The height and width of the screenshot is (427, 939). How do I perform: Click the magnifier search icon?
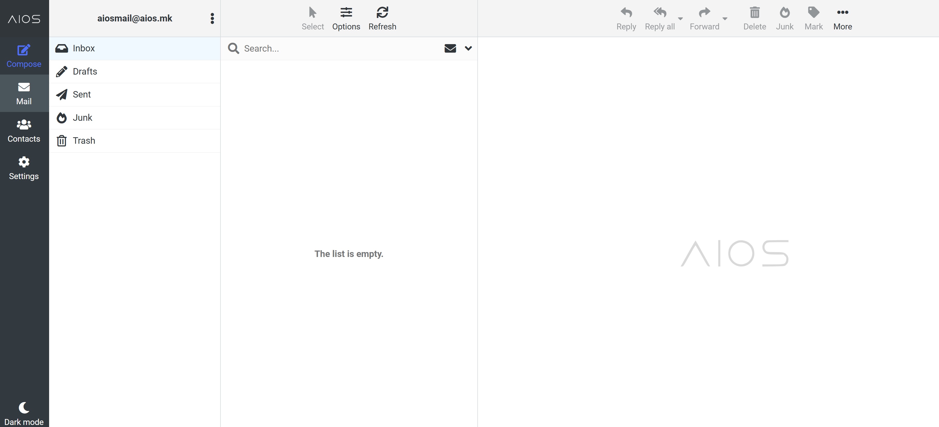coord(233,49)
